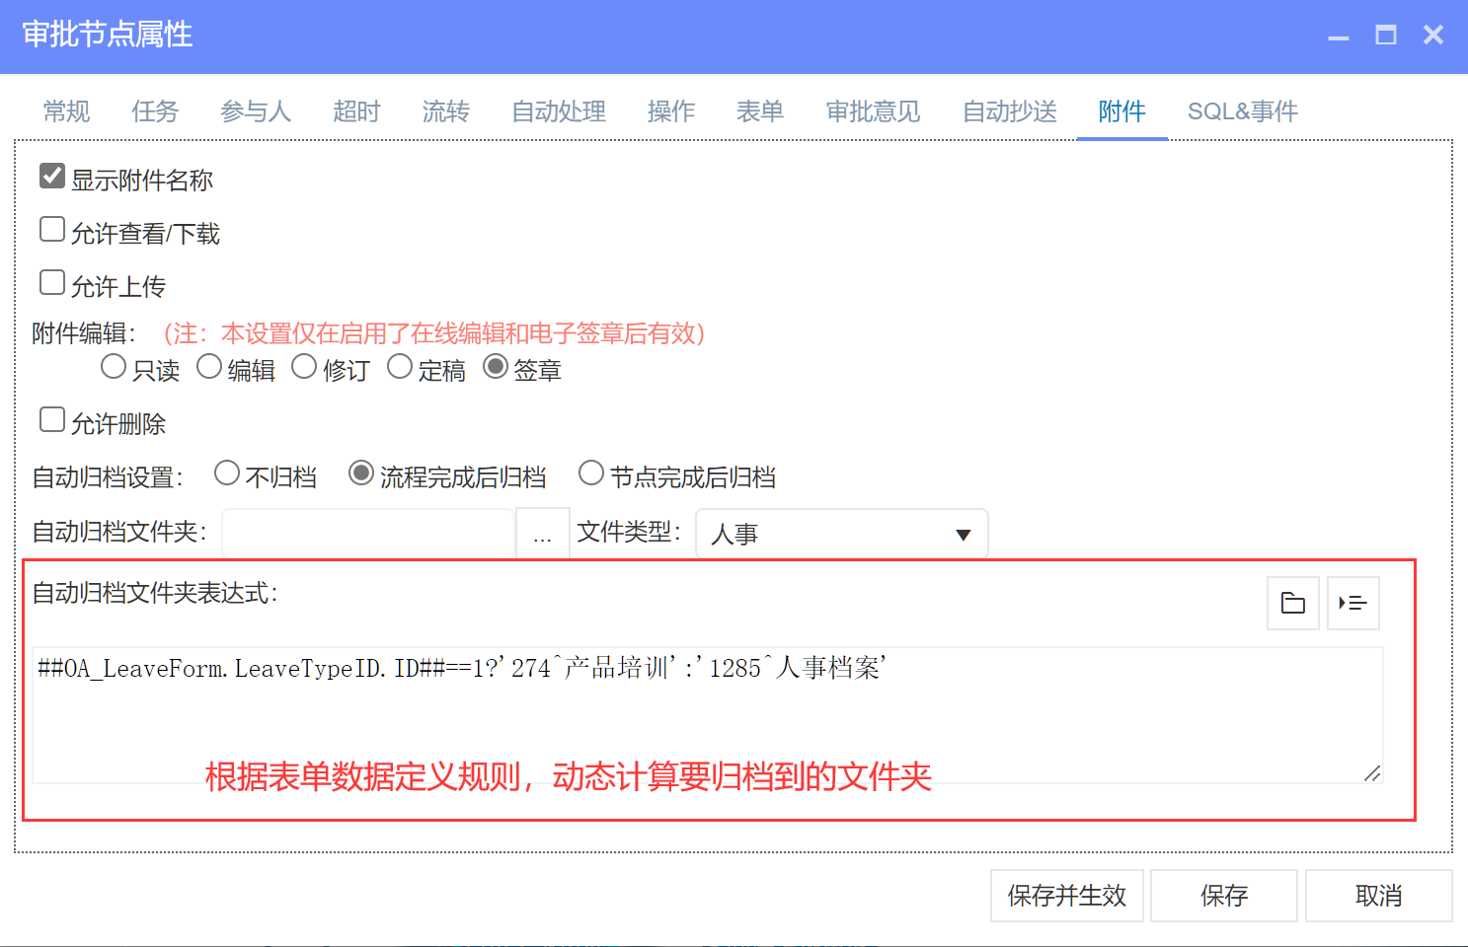1468x947 pixels.
Task: Click the folder icon beside archive expression
Action: click(x=1292, y=603)
